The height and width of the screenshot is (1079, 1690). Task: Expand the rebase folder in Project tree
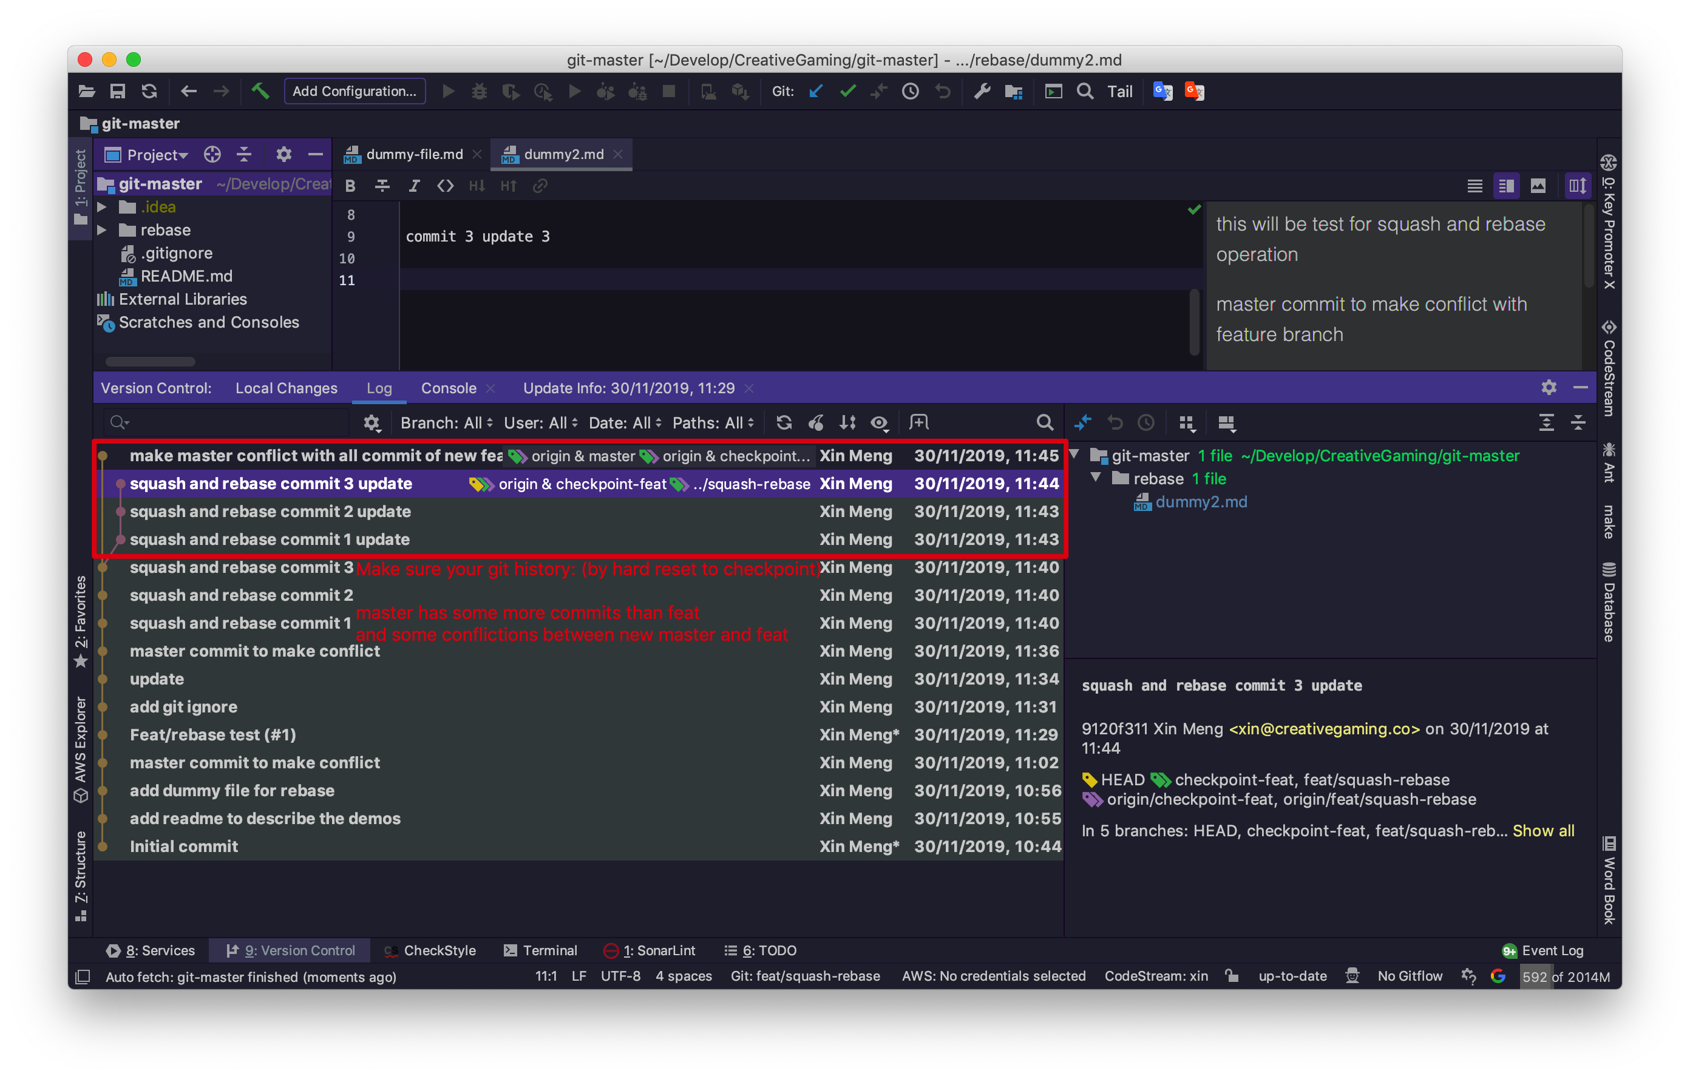103,230
